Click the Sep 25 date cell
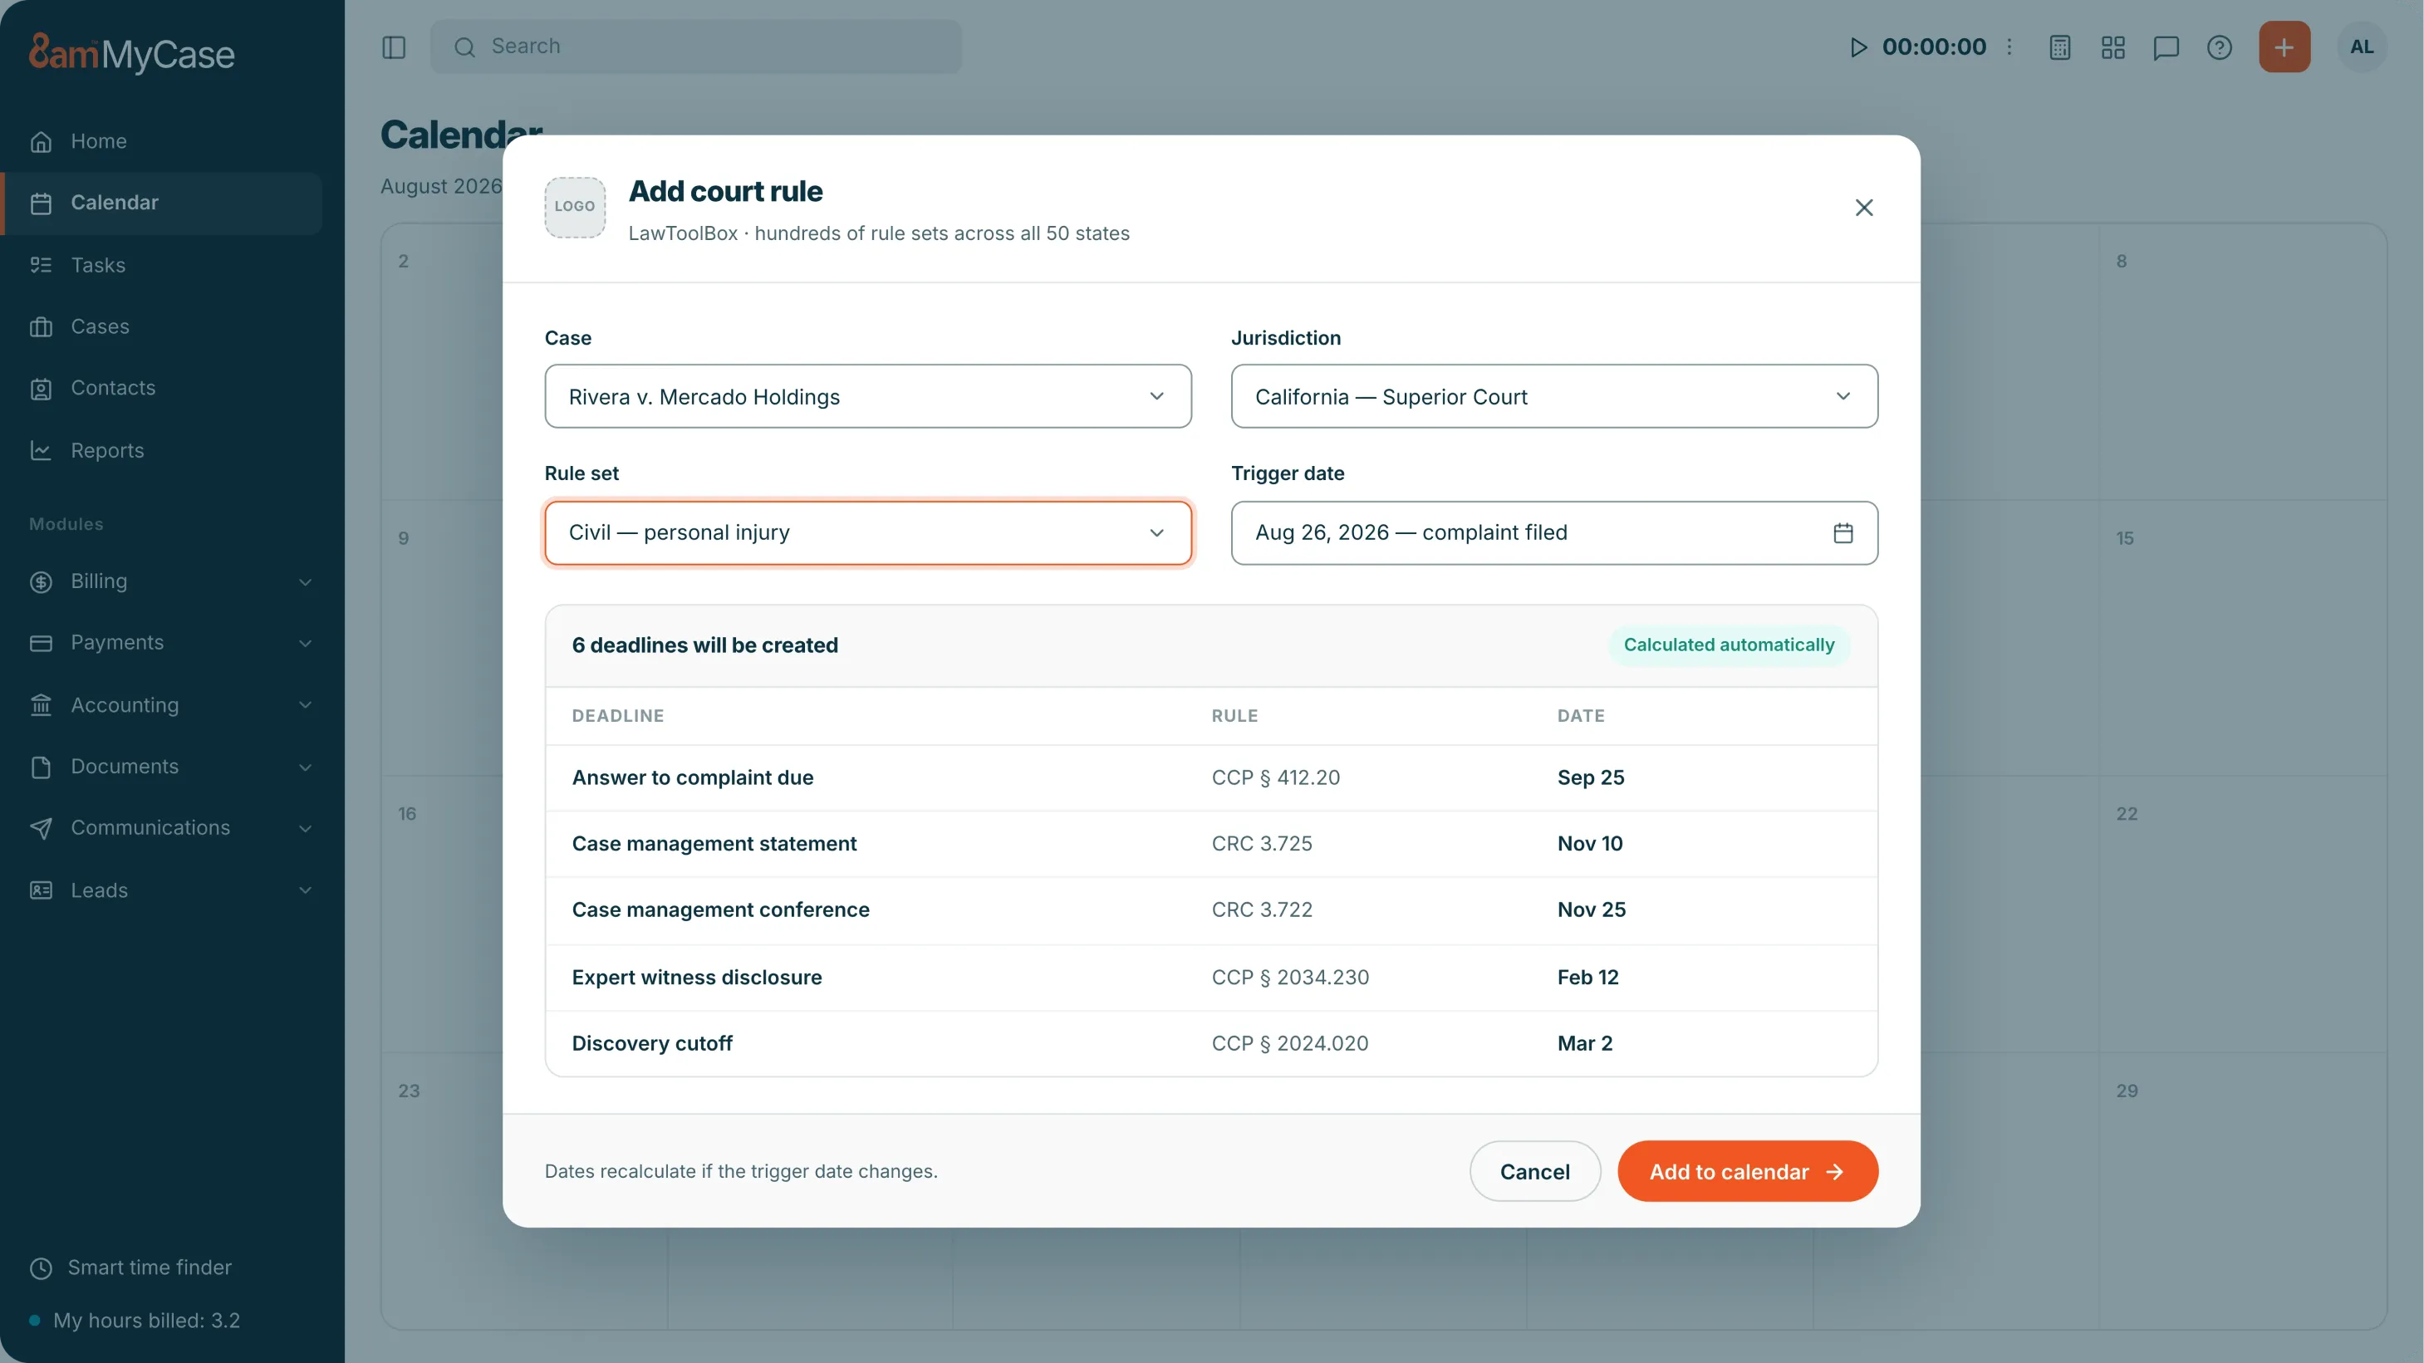This screenshot has height=1363, width=2424. [1590, 778]
